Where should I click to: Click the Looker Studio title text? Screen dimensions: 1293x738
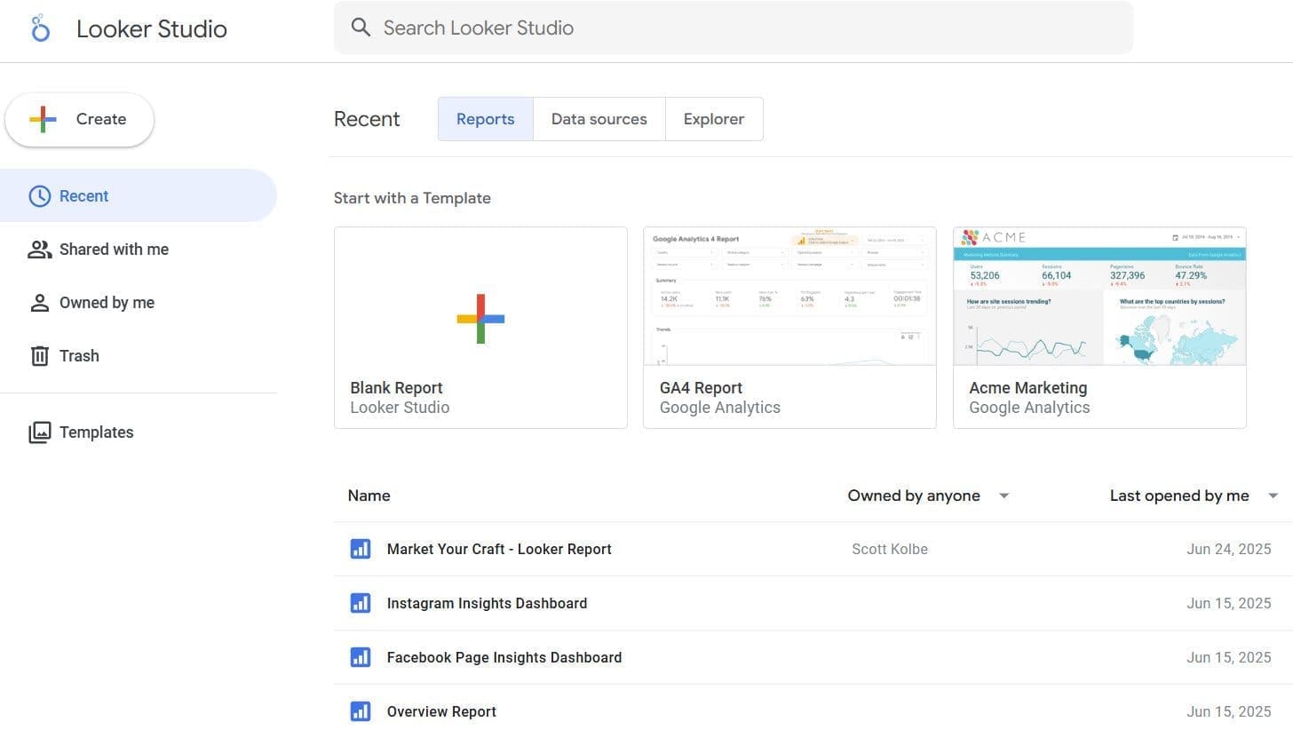click(x=152, y=28)
